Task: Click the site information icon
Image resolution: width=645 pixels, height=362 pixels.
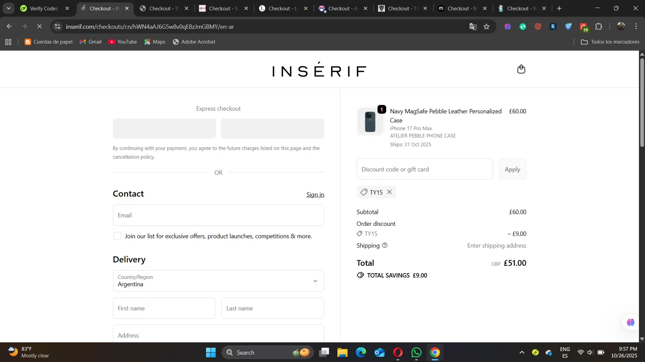Action: coord(58,27)
